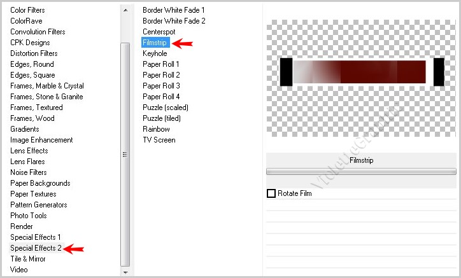This screenshot has width=461, height=278.
Task: Click the category list scrollbar grip
Action: (125, 154)
